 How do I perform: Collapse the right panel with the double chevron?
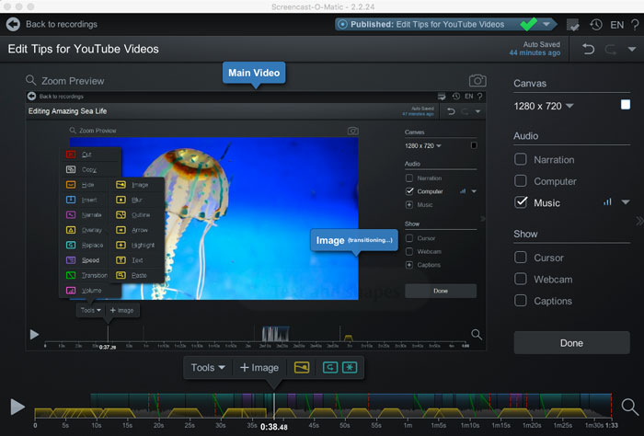click(x=639, y=221)
